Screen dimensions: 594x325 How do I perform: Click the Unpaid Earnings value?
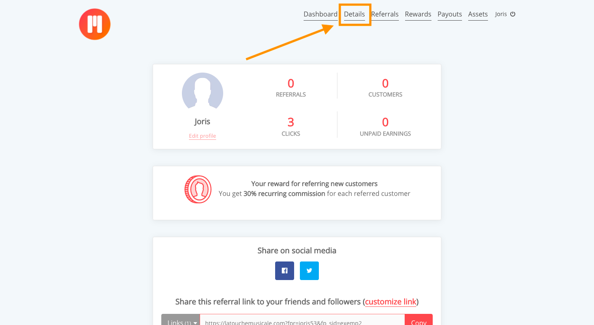click(385, 122)
